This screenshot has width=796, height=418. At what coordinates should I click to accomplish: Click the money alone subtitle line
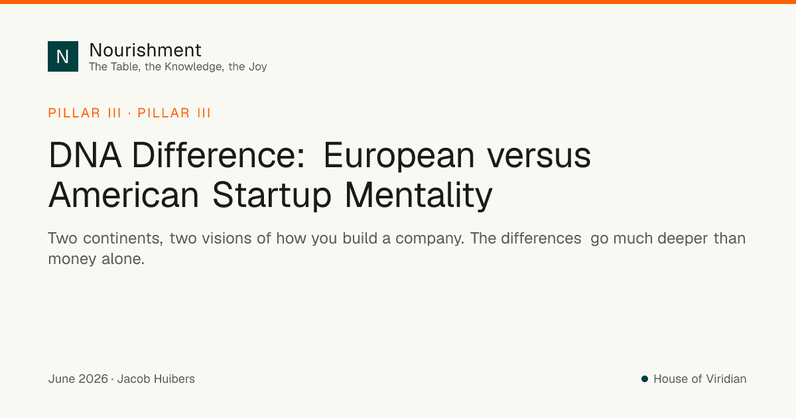[96, 259]
